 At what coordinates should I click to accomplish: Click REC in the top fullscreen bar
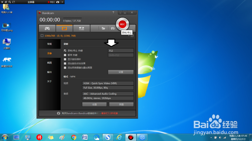[51, 2]
